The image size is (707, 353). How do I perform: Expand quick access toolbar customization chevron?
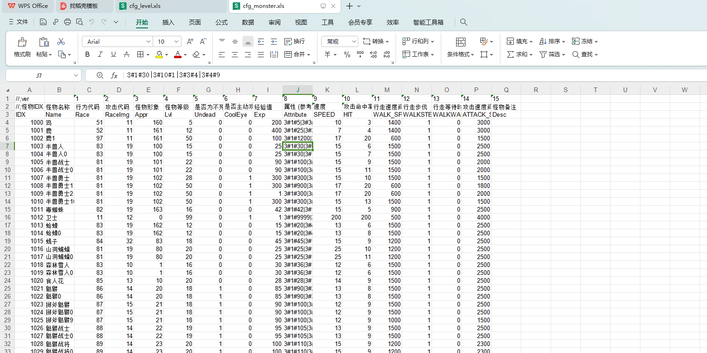(x=116, y=22)
